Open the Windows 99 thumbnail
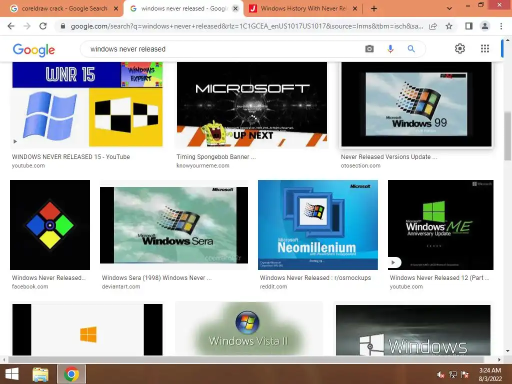 pos(416,104)
